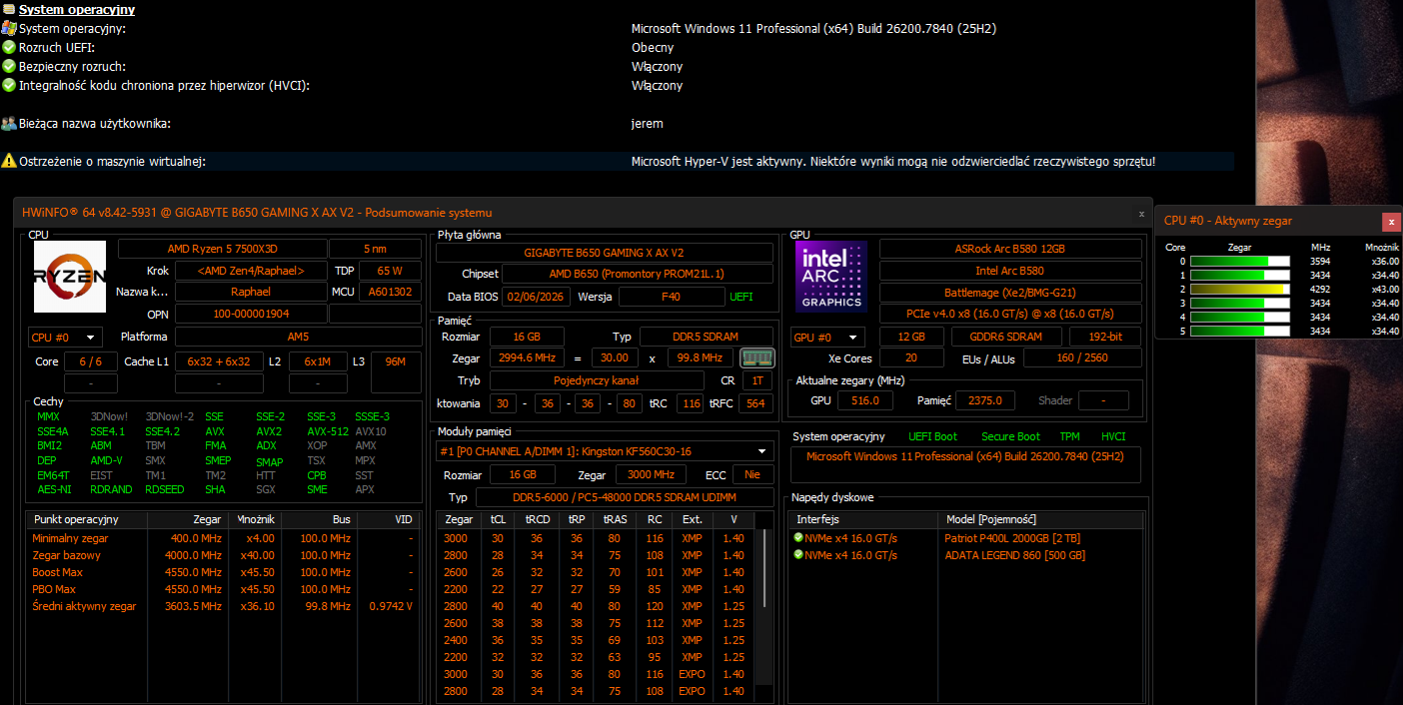This screenshot has height=705, width=1403.
Task: Click the user icon beside Bieżąca nazwa użytkownika
Action: click(x=9, y=124)
